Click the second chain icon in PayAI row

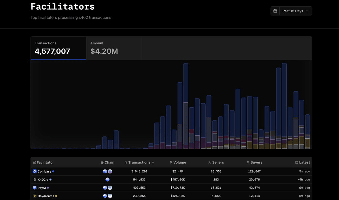tap(110, 188)
